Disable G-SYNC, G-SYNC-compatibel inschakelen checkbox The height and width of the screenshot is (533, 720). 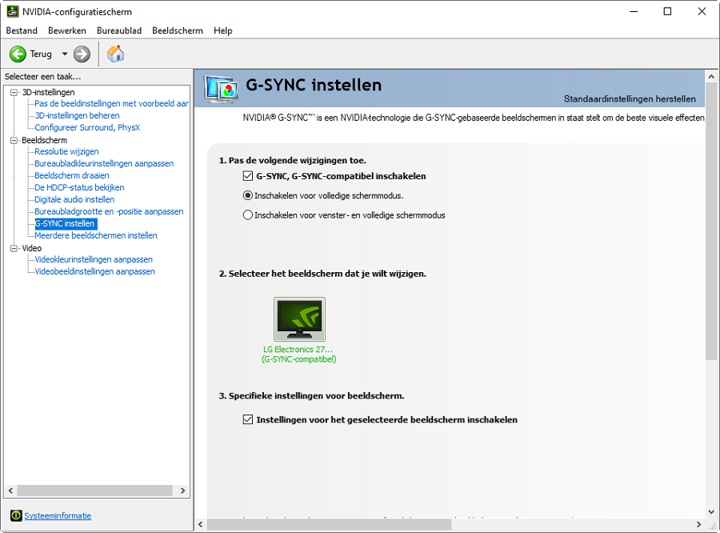248,176
